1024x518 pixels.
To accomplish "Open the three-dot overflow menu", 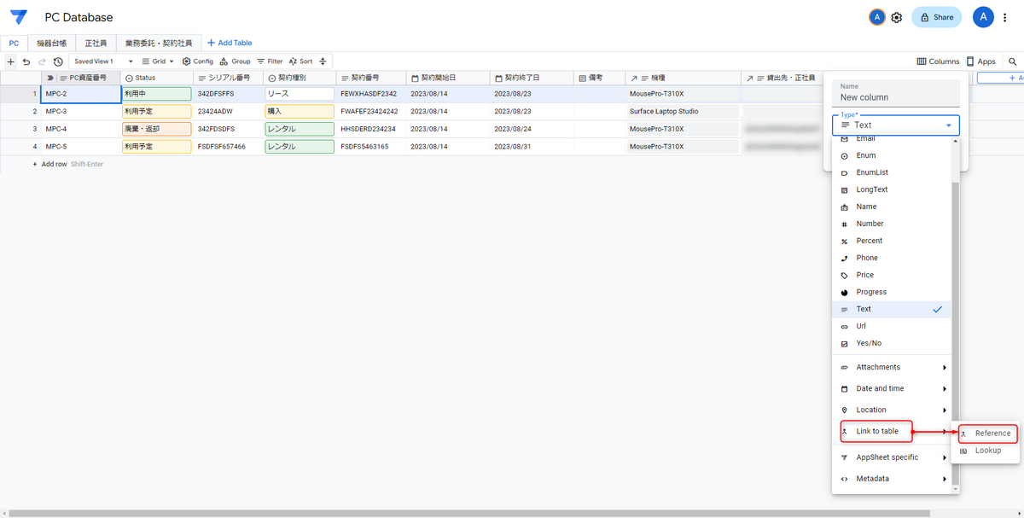I will tap(1005, 17).
